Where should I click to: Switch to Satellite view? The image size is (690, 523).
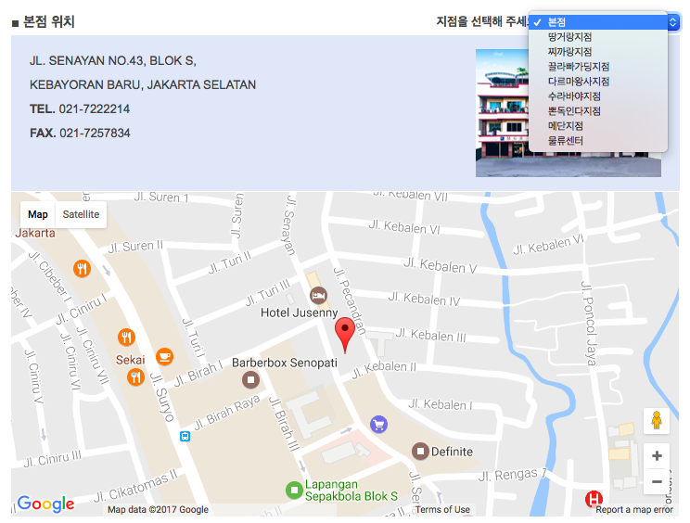[x=81, y=214]
